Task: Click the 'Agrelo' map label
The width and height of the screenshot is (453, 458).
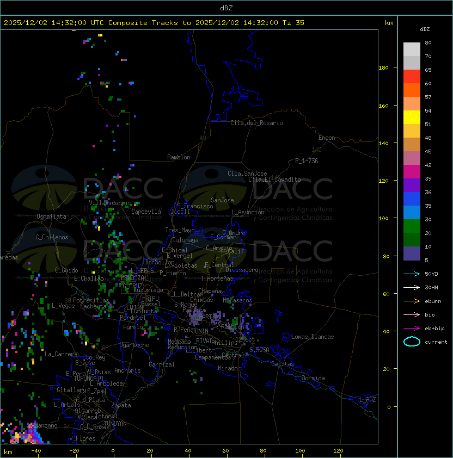Action: 133,327
